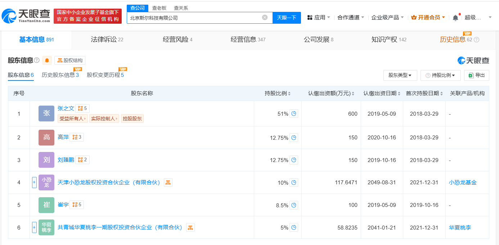The width and height of the screenshot is (499, 245).
Task: Select 查公司 search mode tab
Action: click(138, 8)
